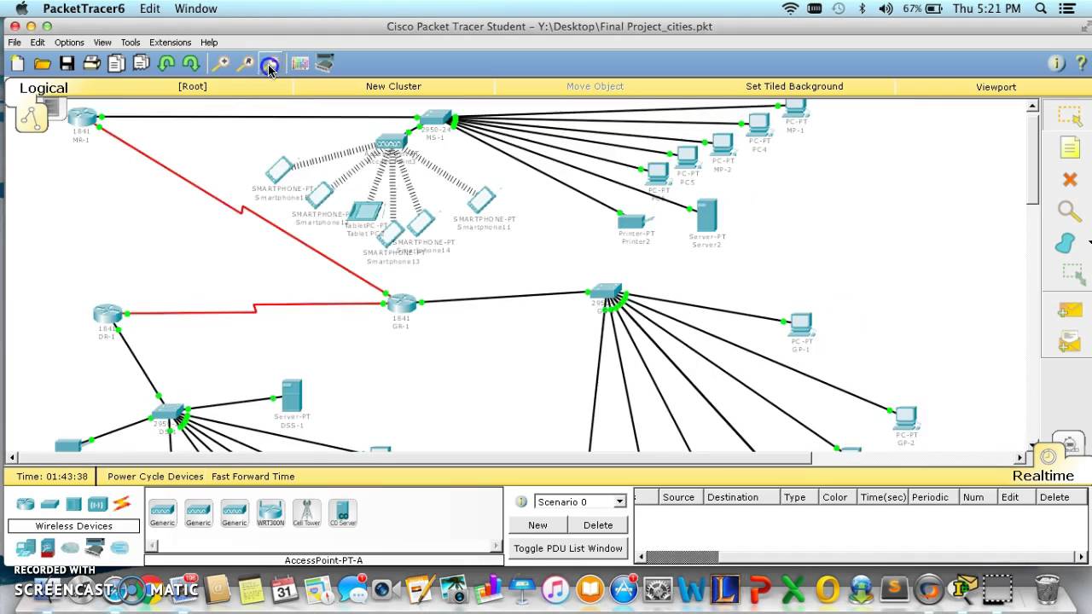Pick the Cell Tower device
The image size is (1092, 614).
(306, 513)
